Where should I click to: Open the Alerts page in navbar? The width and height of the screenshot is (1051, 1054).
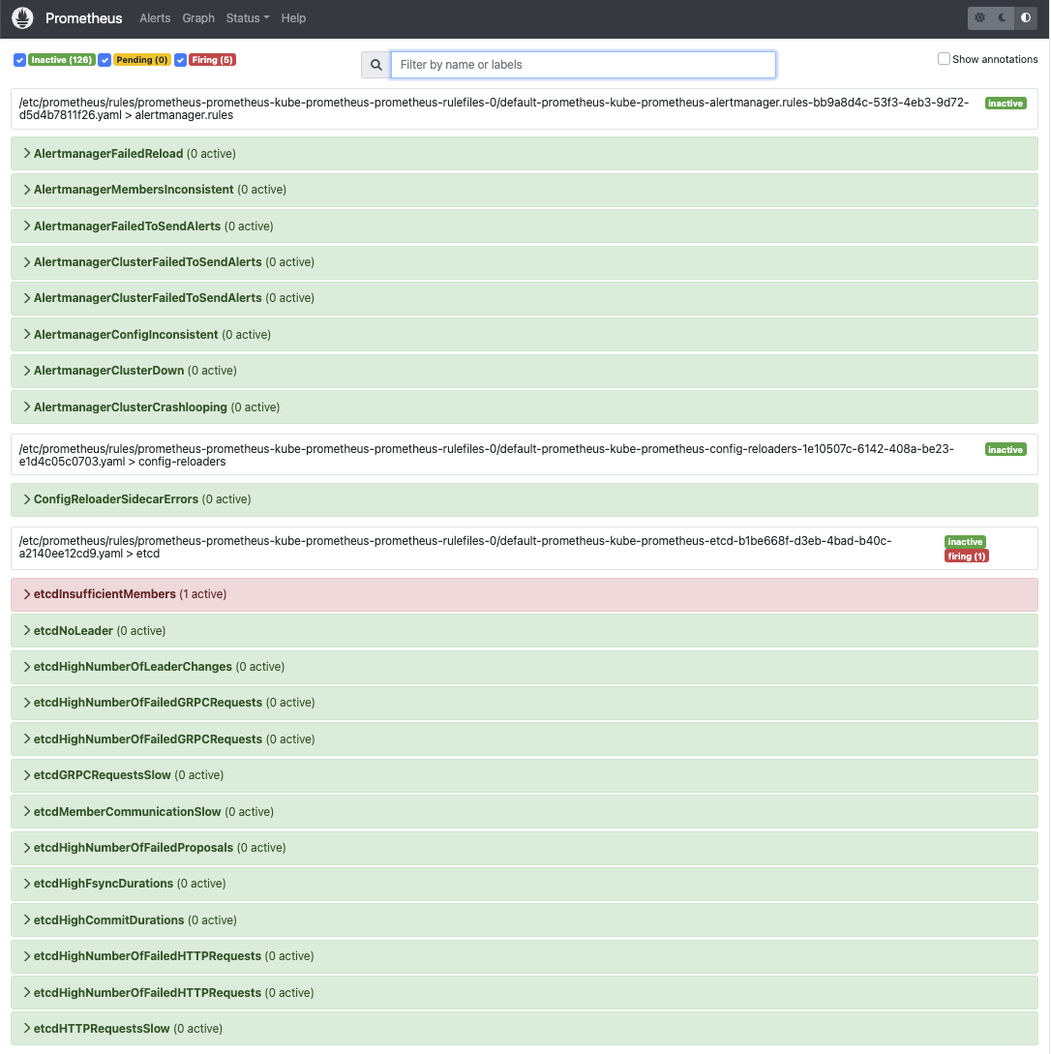[x=155, y=18]
